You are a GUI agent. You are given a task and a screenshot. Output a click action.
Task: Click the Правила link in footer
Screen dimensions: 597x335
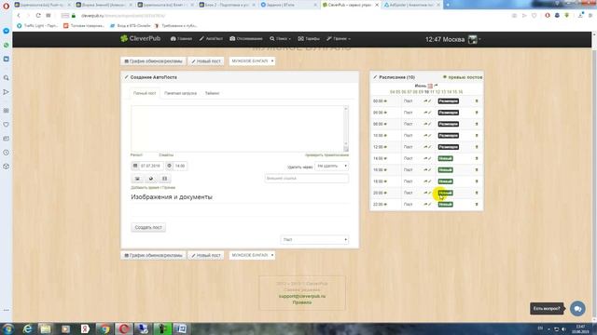302,302
